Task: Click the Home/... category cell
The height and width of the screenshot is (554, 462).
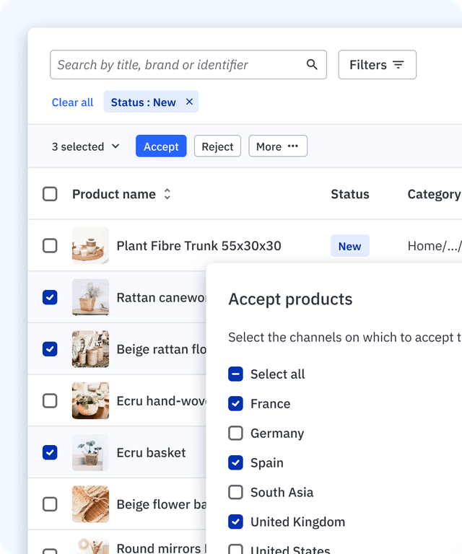Action: coord(435,246)
